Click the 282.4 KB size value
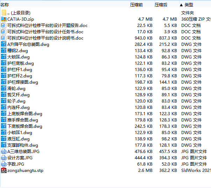 (143, 44)
